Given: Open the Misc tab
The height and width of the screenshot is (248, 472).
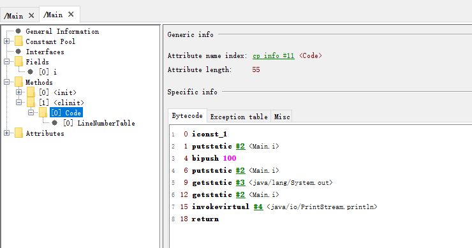Looking at the screenshot, I should [x=282, y=117].
